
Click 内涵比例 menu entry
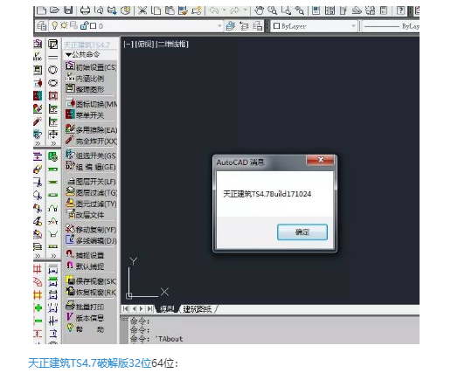tap(85, 78)
